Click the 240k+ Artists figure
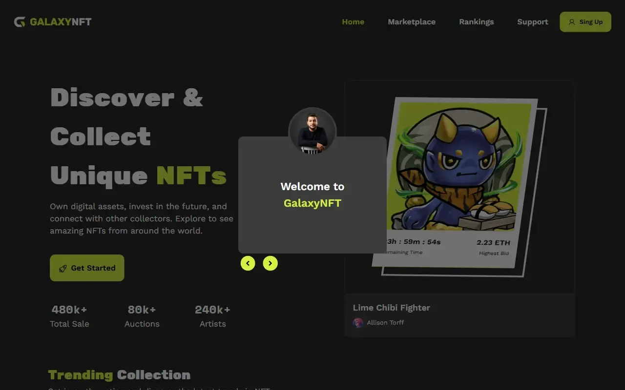625x390 pixels. 212,310
